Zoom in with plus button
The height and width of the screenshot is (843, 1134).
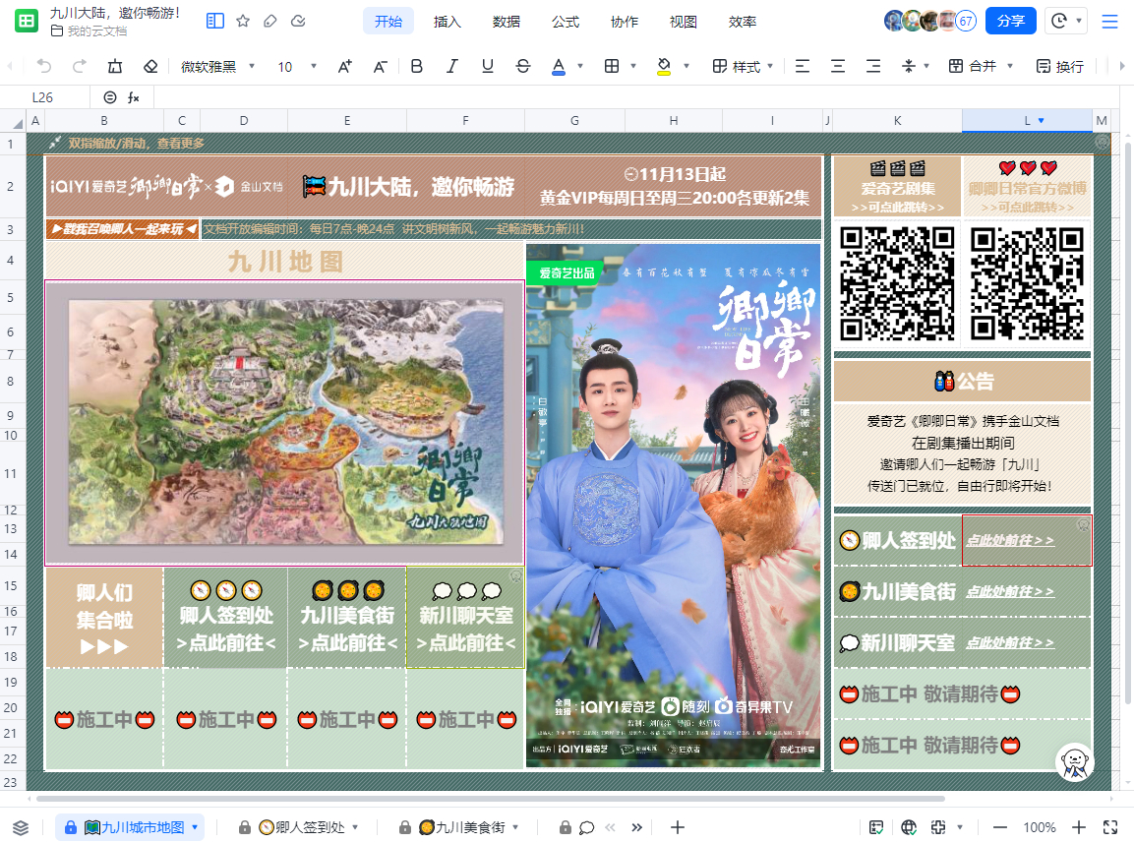click(x=1078, y=827)
